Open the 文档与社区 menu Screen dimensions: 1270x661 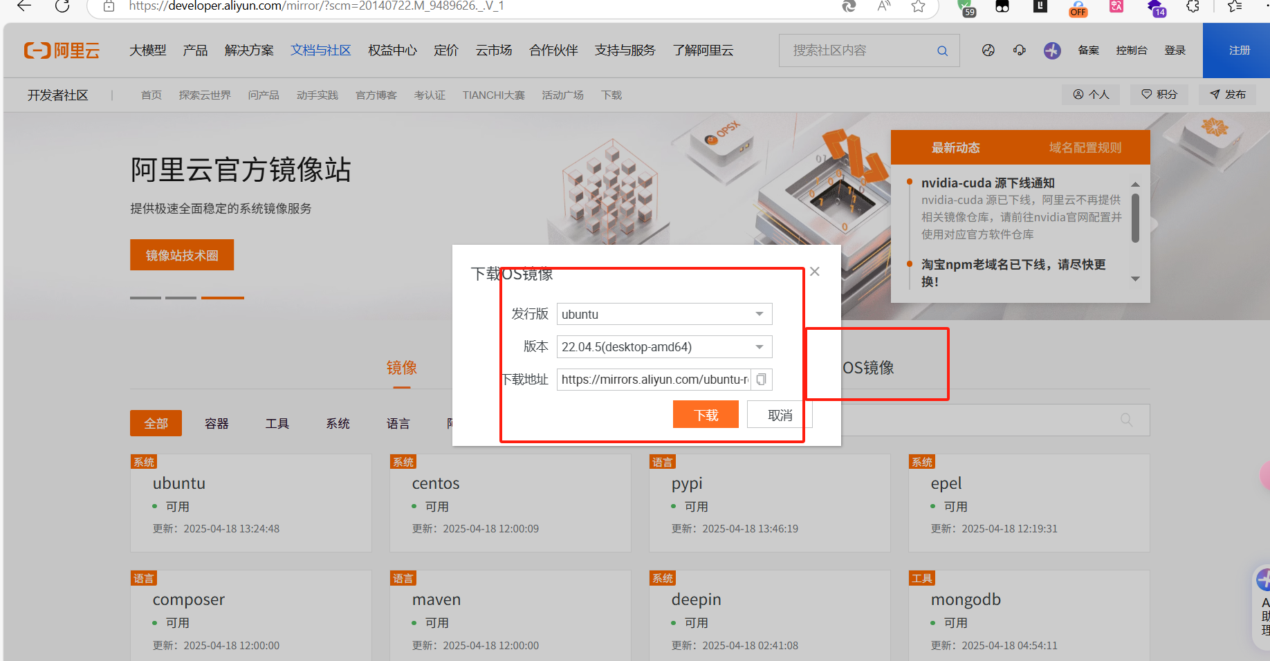click(x=321, y=50)
